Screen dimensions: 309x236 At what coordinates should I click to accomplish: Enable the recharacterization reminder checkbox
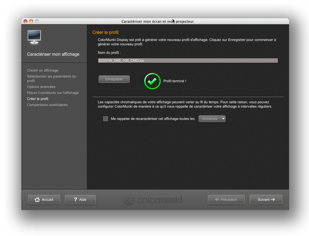point(106,119)
